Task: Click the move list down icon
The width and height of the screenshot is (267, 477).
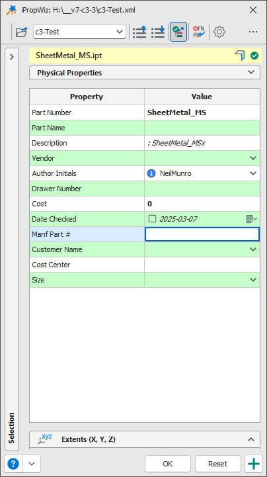Action: [x=158, y=32]
